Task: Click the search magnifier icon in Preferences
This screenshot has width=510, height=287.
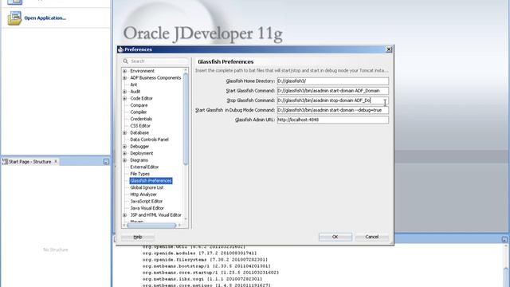Action: (x=126, y=61)
